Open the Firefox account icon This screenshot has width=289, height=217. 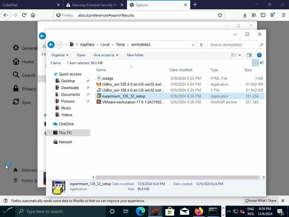tap(272, 15)
